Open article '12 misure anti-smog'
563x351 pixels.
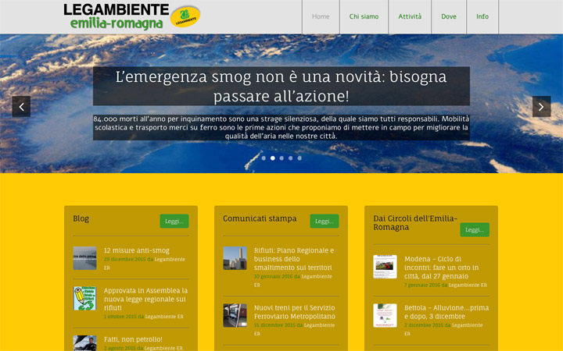[136, 250]
